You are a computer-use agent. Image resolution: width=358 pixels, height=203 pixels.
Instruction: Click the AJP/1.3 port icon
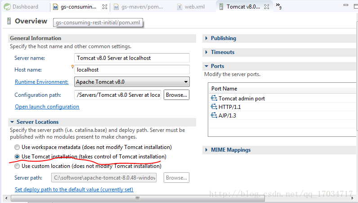pos(214,115)
